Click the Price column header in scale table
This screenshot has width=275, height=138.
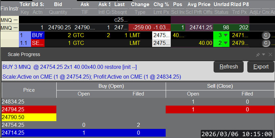29,90
